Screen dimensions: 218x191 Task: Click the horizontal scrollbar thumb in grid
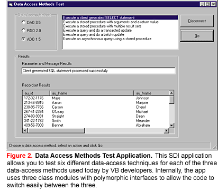point(56,130)
